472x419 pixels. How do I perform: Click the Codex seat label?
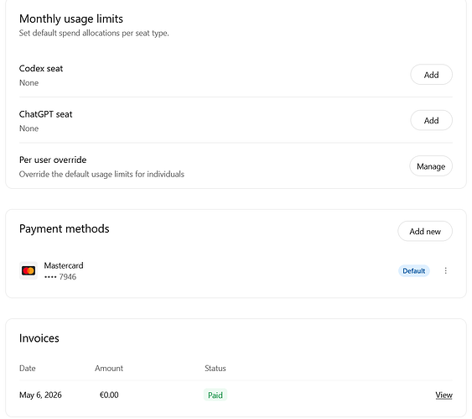41,68
